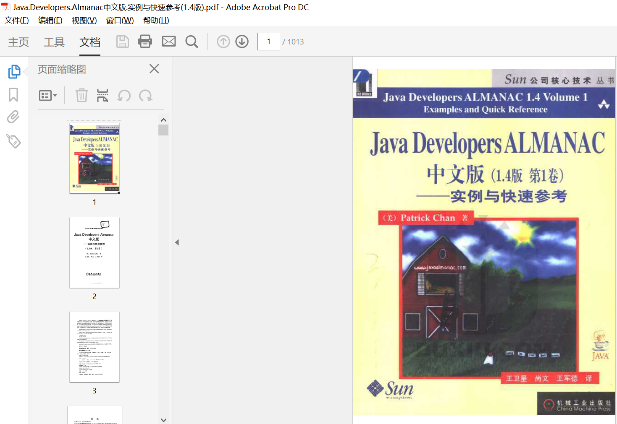Click the insert/extract pages icon
This screenshot has width=617, height=424.
pyautogui.click(x=102, y=96)
